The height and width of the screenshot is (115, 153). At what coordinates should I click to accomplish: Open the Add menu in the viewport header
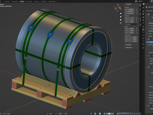coord(4,114)
